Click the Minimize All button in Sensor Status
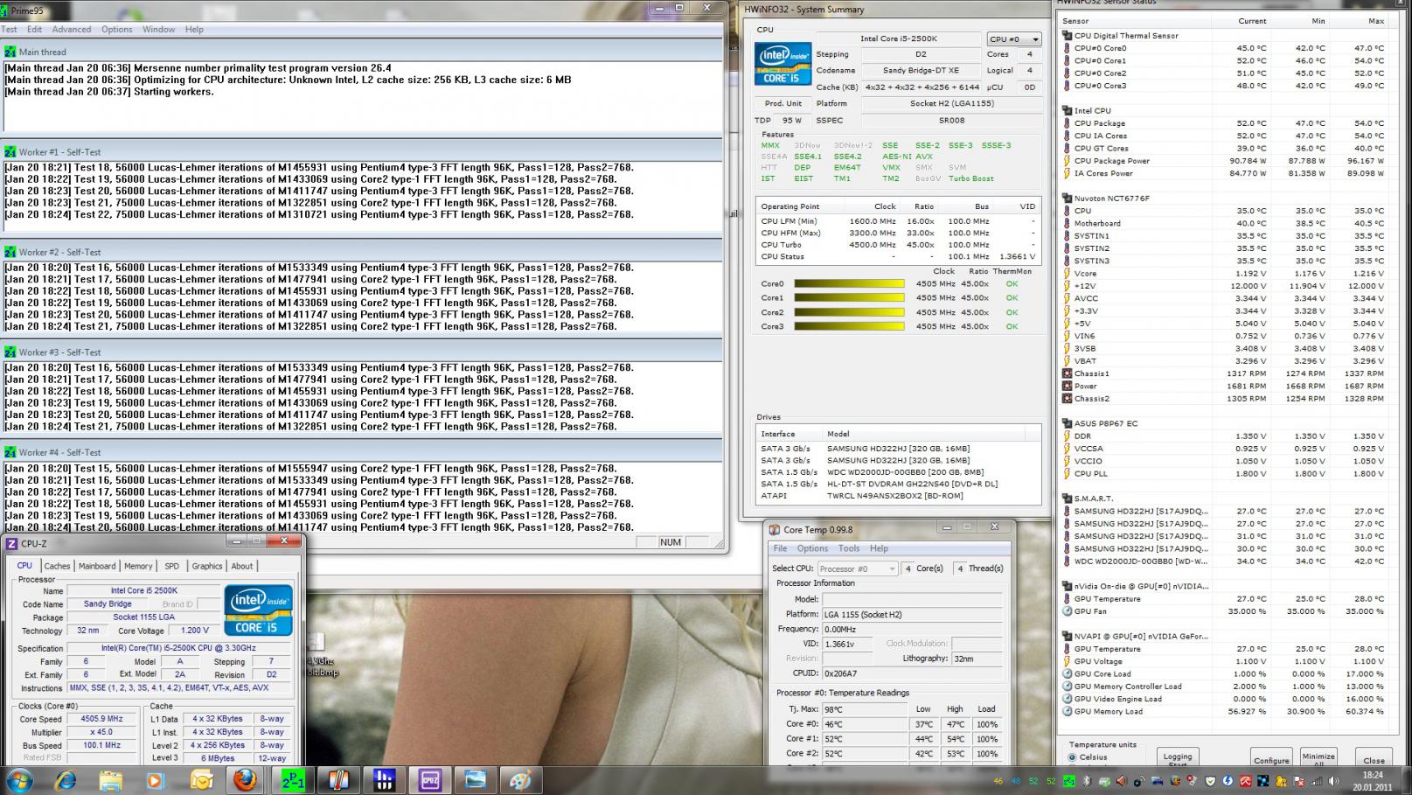This screenshot has width=1412, height=795. click(1318, 757)
